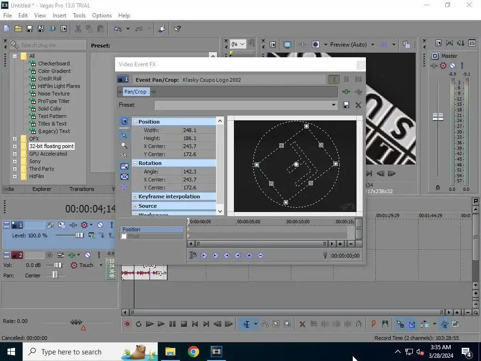Toggle Solo on video track 1
Screen dimensions: 481x361
click(111, 225)
